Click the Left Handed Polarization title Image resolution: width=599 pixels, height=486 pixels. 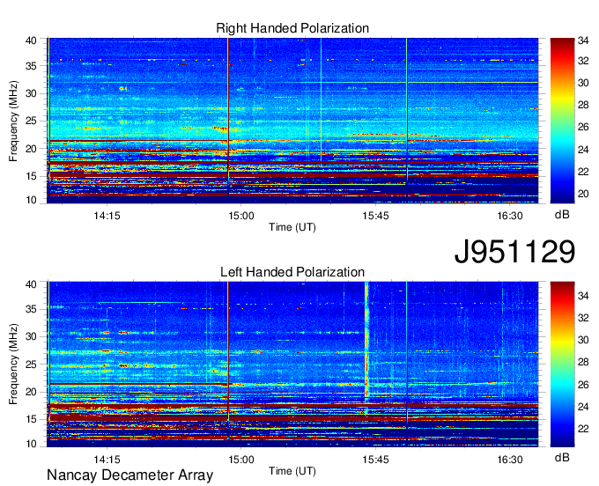click(x=292, y=272)
